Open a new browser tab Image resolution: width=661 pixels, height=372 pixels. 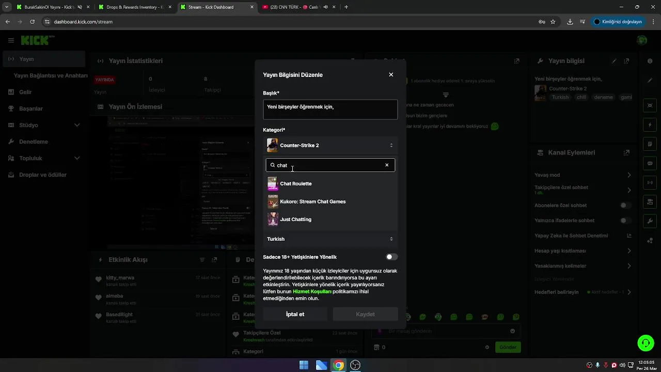pos(346,7)
